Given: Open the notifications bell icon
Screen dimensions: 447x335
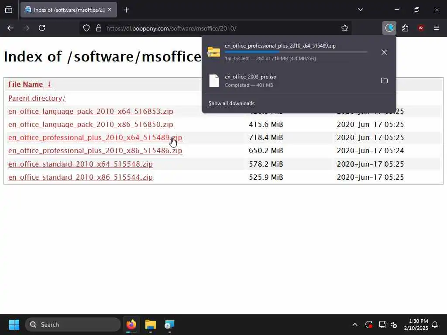Looking at the screenshot, I should [435, 325].
